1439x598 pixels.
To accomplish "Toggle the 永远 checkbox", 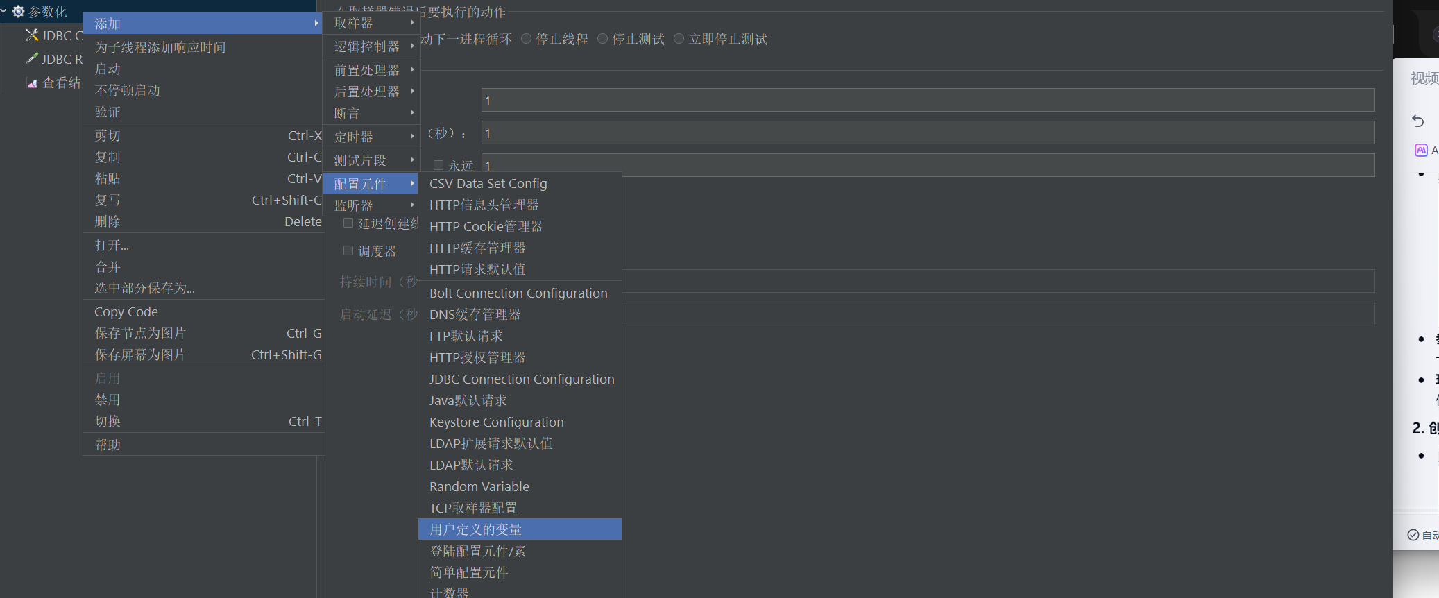I will (x=438, y=165).
